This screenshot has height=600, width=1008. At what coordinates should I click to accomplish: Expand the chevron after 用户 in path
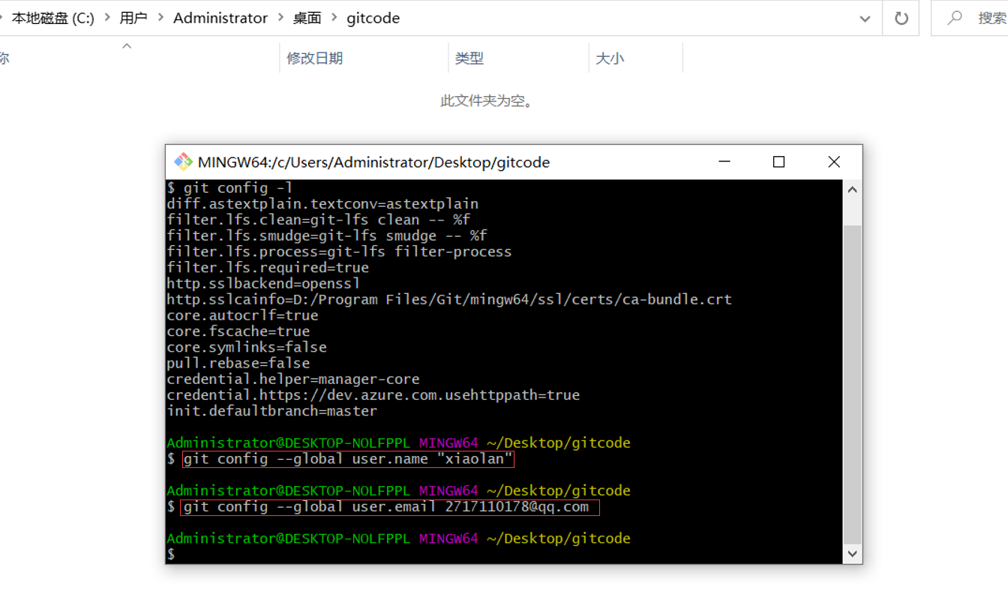click(160, 18)
